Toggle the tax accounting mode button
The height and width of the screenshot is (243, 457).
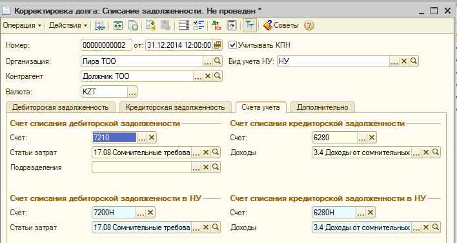[250, 25]
